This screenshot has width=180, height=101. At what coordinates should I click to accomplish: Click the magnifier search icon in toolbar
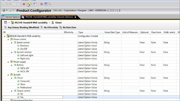click(50, 4)
